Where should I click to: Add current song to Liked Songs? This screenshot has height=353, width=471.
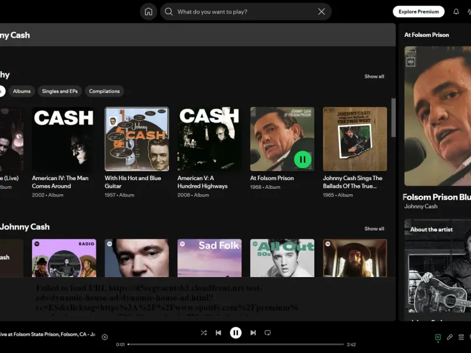105,337
